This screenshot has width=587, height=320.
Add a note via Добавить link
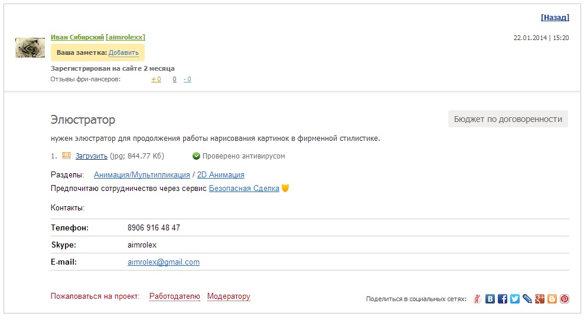(x=123, y=52)
